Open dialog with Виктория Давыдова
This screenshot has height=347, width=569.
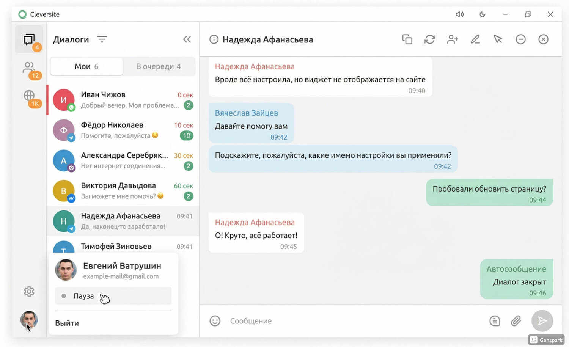click(123, 191)
